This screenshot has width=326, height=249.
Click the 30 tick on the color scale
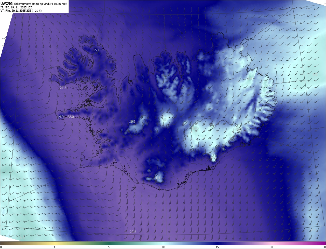(x=271, y=247)
